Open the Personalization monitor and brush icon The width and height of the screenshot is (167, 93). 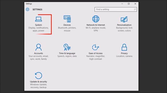click(124, 19)
